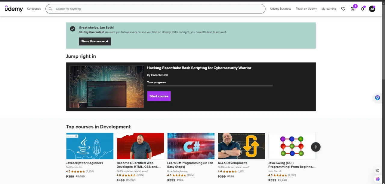
Task: Click the Udemy logo
Action: (14, 9)
